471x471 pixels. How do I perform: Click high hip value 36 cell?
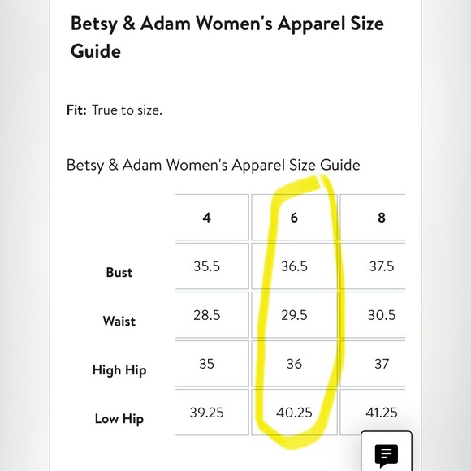[294, 364]
